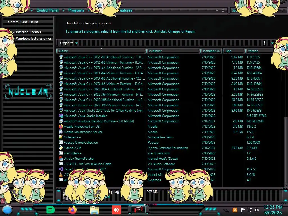Click the Mozilla Firefox program icon in list
The image size is (288, 216).
pyautogui.click(x=61, y=126)
